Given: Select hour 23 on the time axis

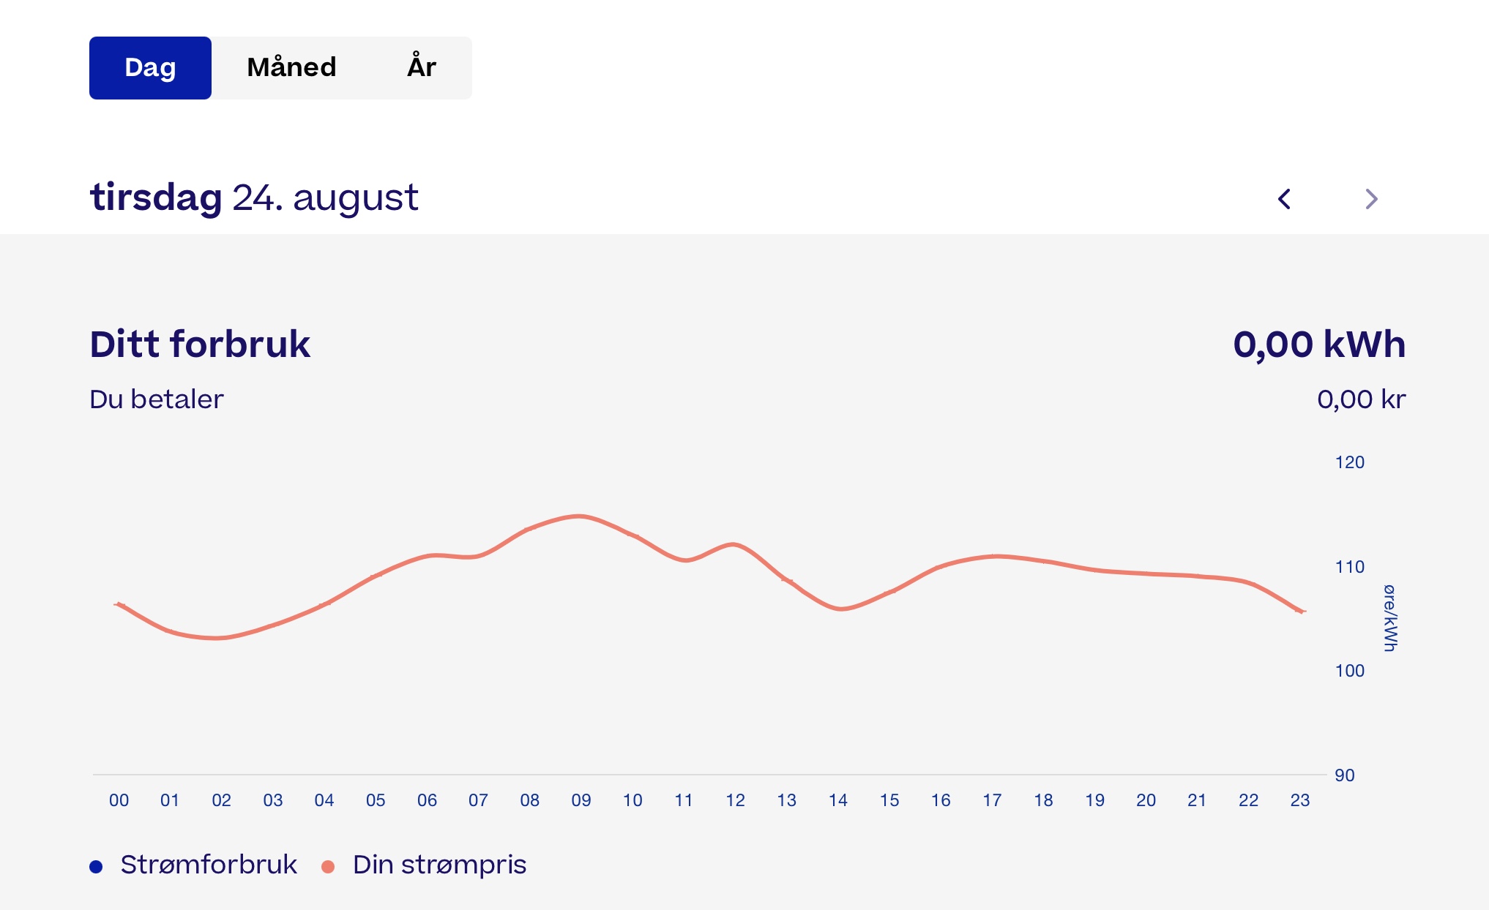Looking at the screenshot, I should (1299, 800).
